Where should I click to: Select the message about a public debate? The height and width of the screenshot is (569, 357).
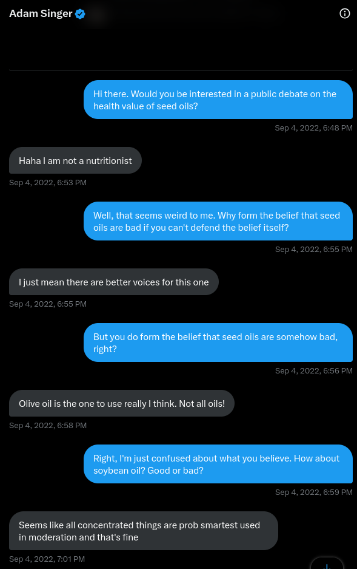coord(218,100)
